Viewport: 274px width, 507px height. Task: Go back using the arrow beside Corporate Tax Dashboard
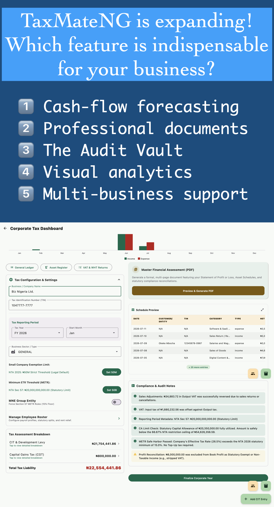coord(5,228)
